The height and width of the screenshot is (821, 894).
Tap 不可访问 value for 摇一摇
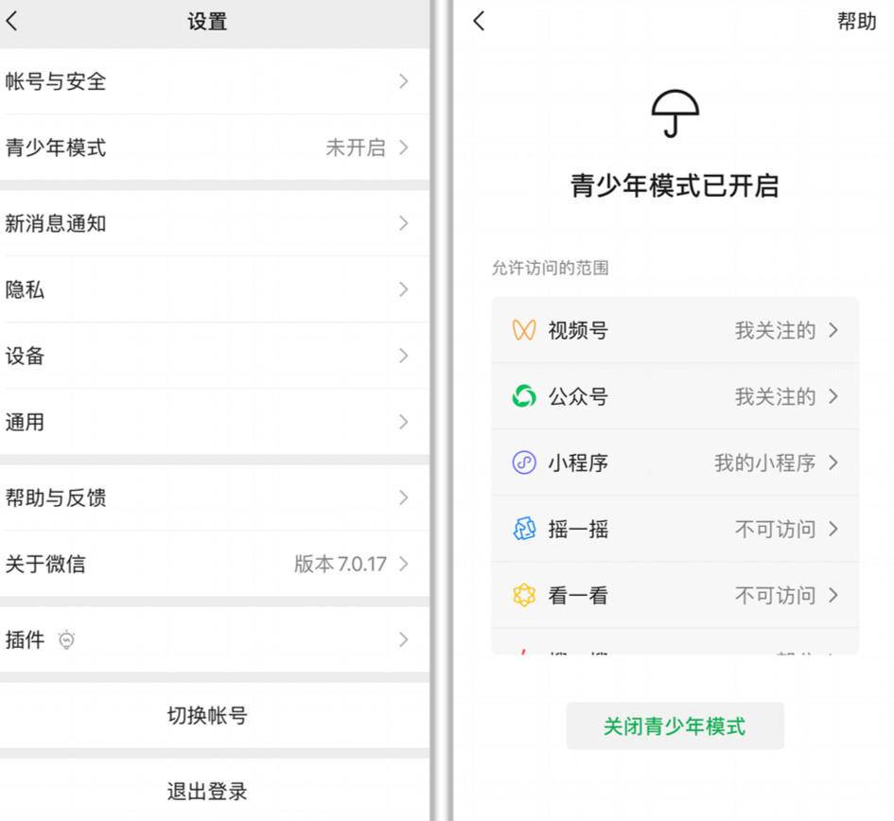pos(776,529)
